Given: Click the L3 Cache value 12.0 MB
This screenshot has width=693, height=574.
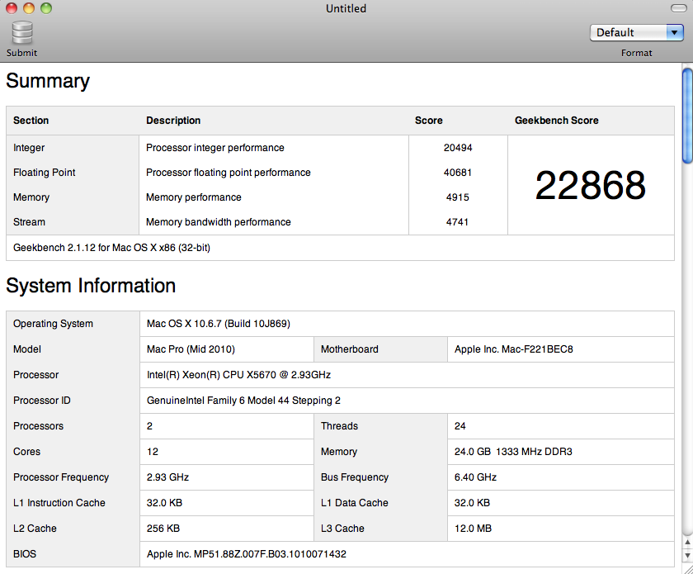Looking at the screenshot, I should pos(473,529).
